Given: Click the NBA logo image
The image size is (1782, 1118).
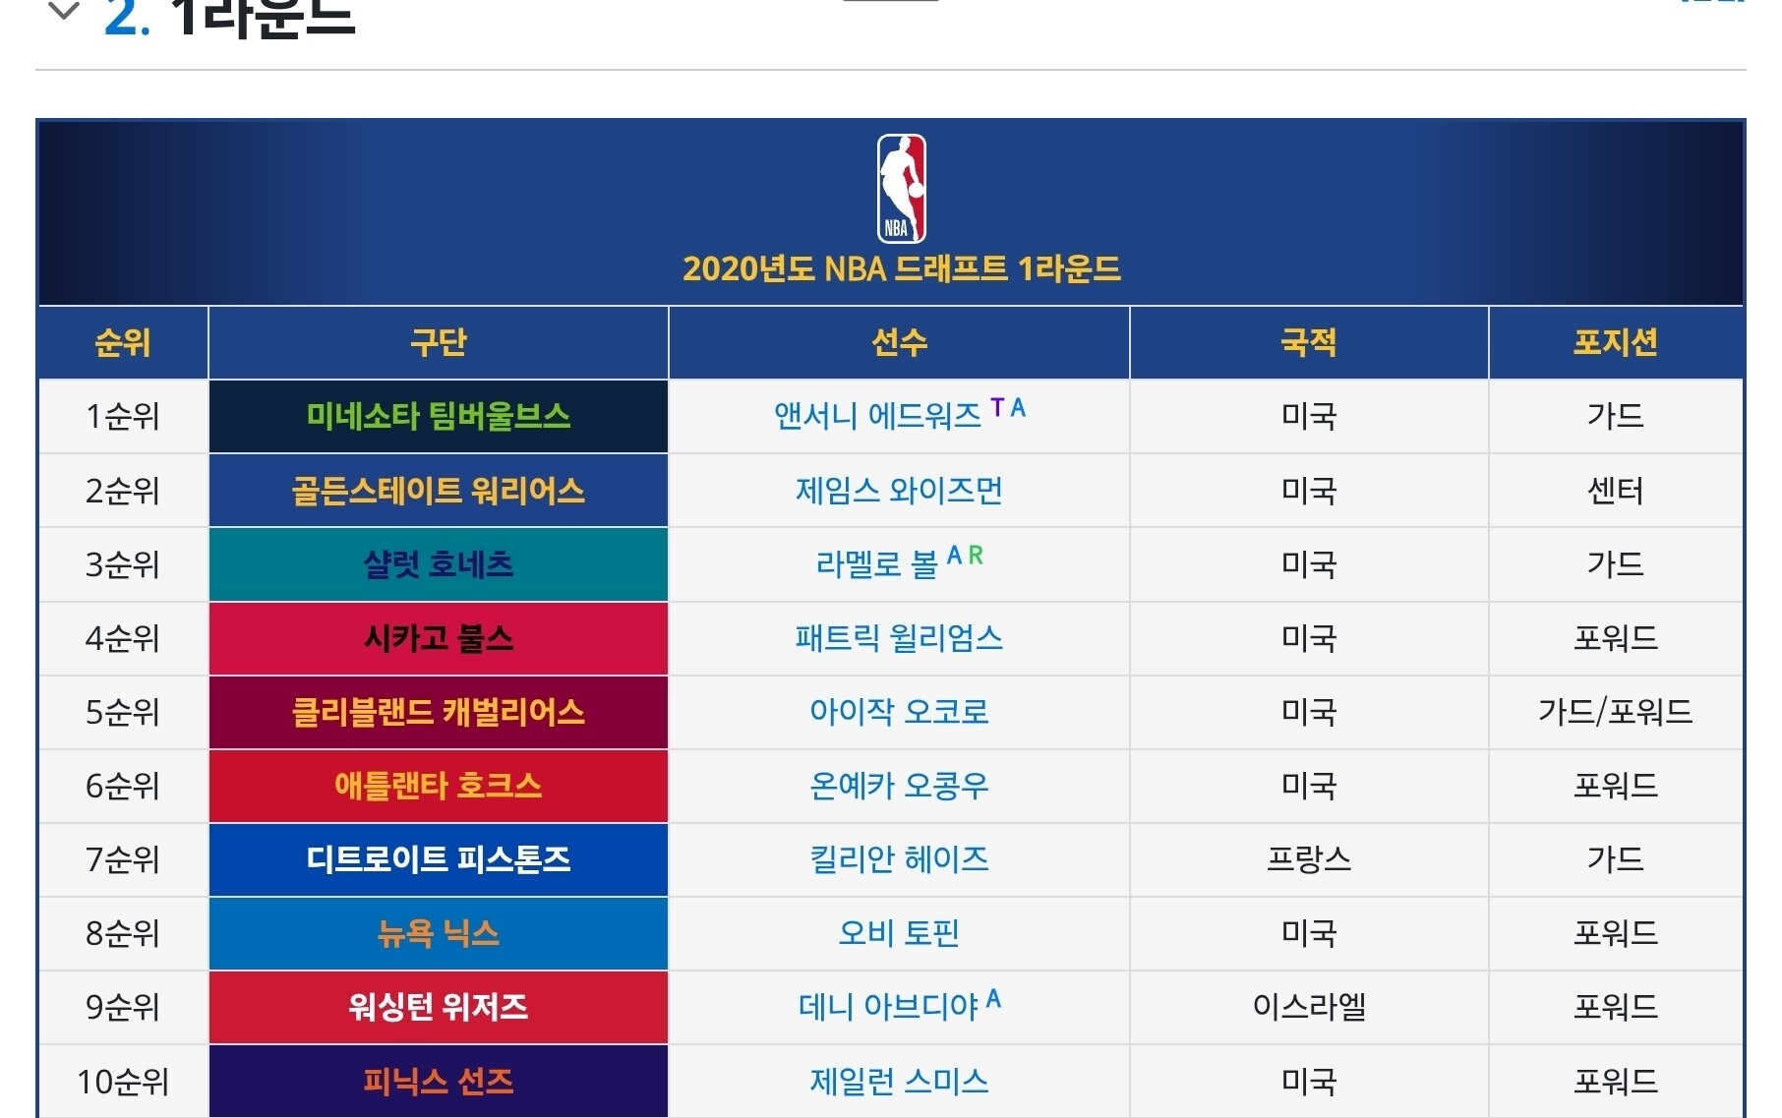Looking at the screenshot, I should (901, 188).
